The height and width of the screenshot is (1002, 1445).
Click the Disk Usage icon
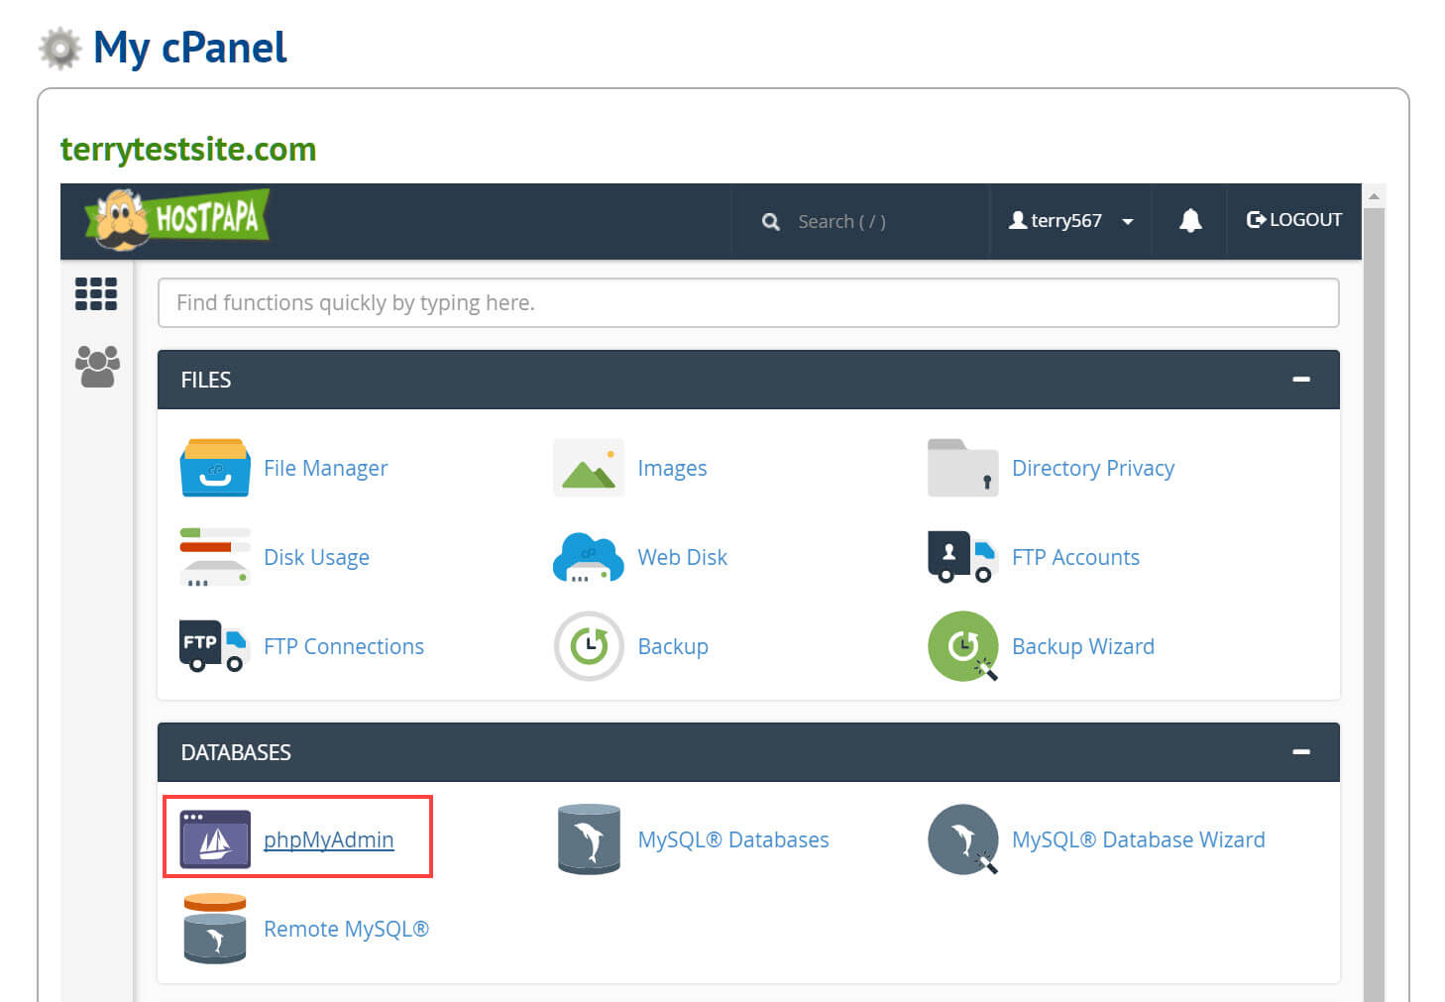click(x=215, y=557)
